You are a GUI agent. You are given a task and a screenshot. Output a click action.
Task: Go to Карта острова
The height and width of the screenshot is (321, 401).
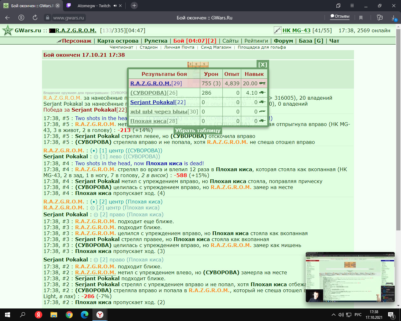pos(118,41)
